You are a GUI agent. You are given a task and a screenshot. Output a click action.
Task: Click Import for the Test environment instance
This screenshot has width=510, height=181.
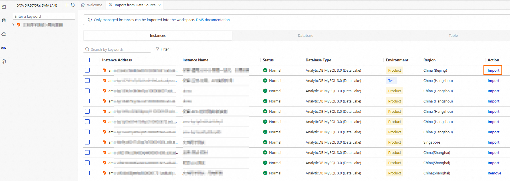pos(493,81)
